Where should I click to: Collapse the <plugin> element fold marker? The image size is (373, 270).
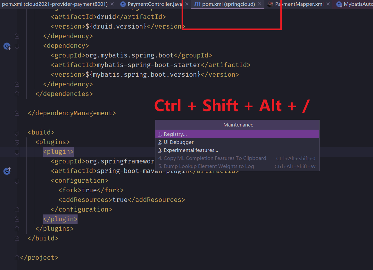coord(17,152)
